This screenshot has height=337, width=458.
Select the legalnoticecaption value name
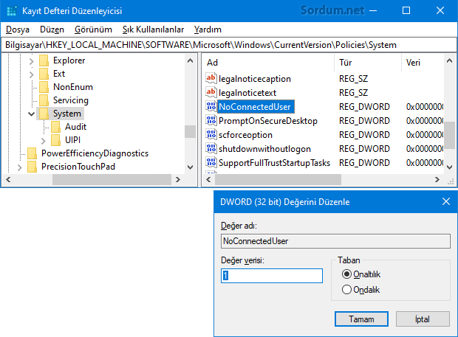click(255, 79)
